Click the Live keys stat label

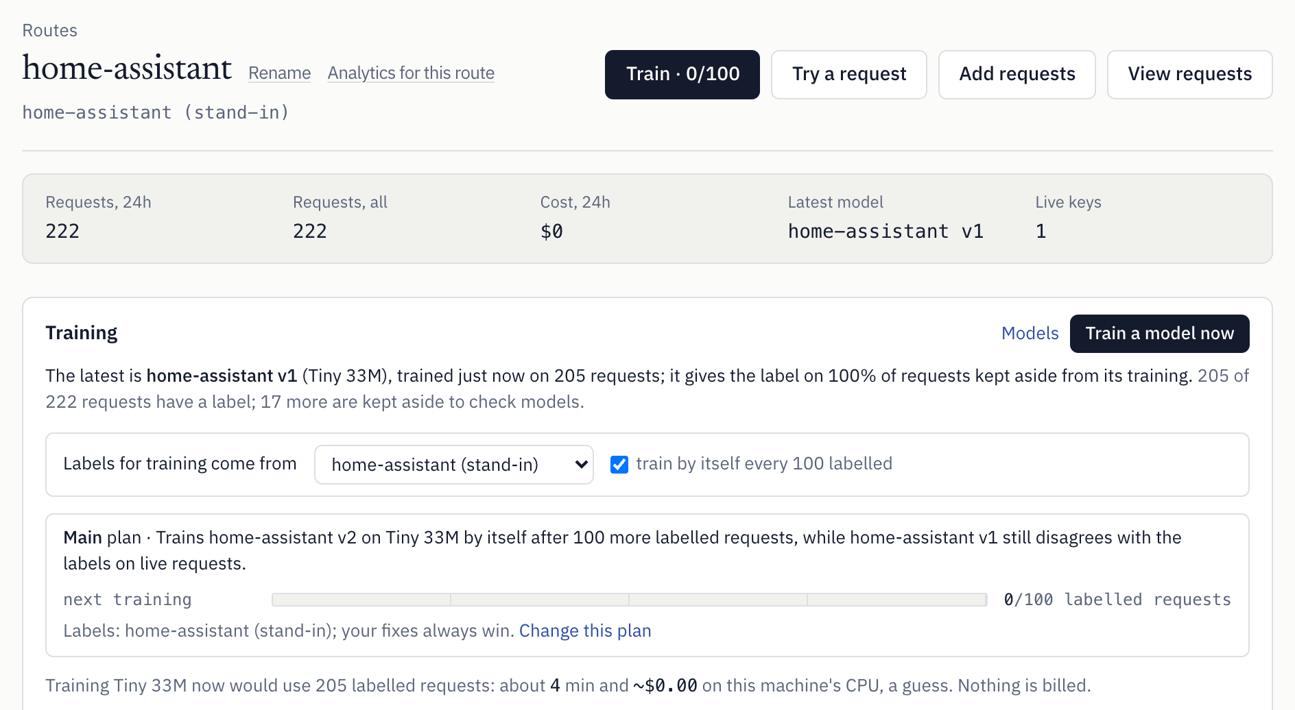(x=1068, y=202)
